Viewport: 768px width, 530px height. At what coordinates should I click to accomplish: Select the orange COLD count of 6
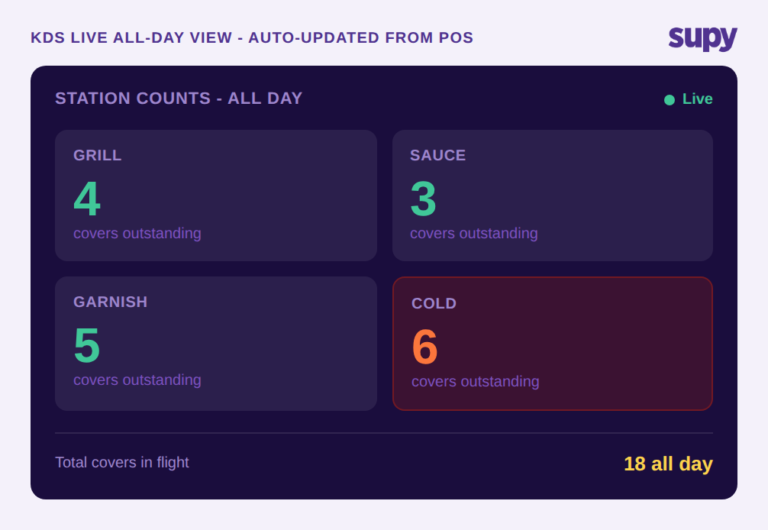424,347
